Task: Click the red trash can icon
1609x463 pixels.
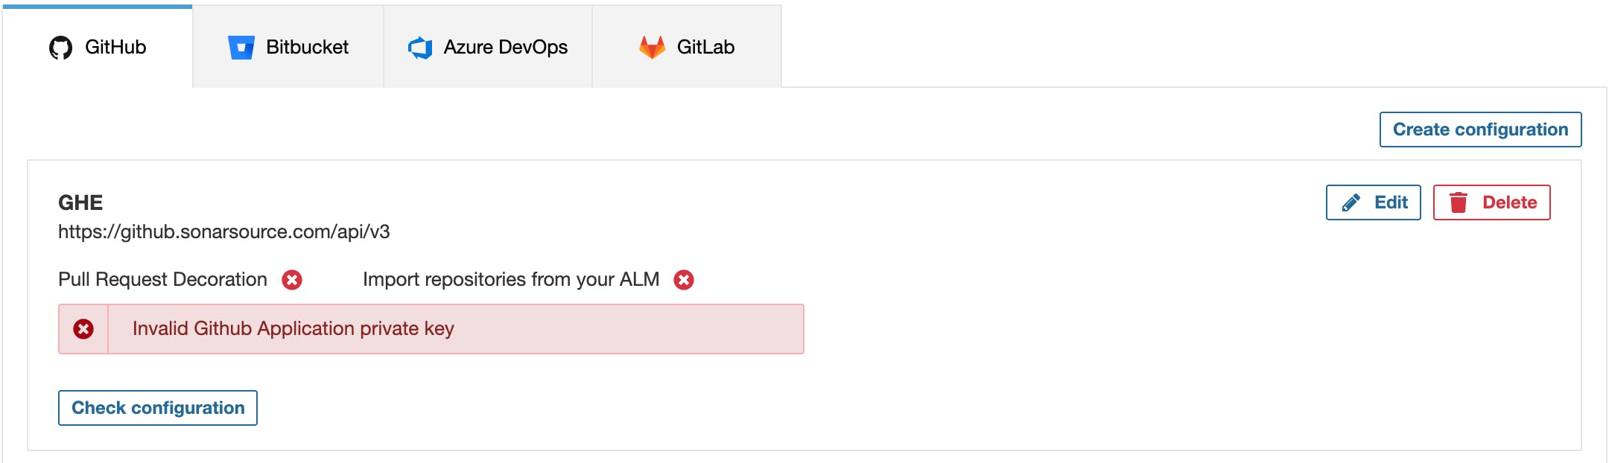Action: click(x=1459, y=202)
